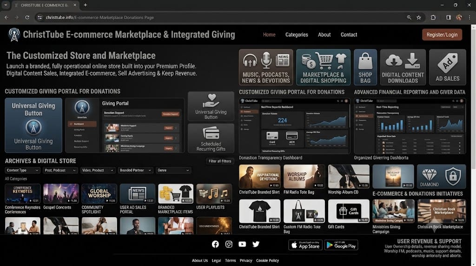Open the Custom FM Radio Tote Bag thumbnail

click(304, 211)
